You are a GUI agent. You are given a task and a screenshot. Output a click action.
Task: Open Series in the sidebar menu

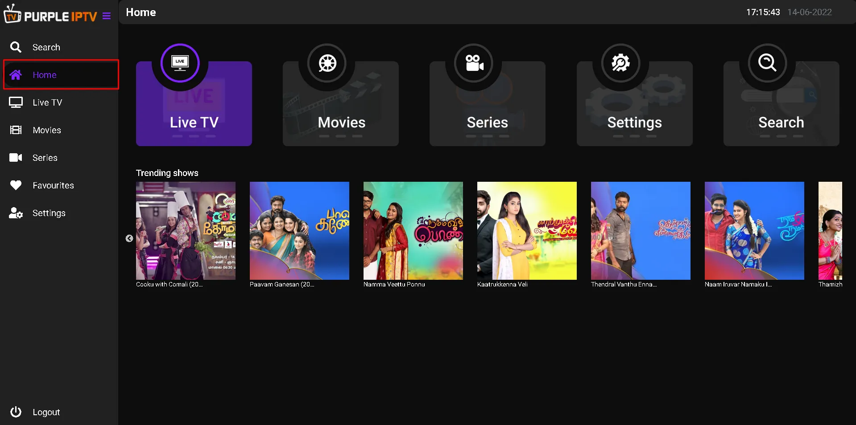pos(45,158)
